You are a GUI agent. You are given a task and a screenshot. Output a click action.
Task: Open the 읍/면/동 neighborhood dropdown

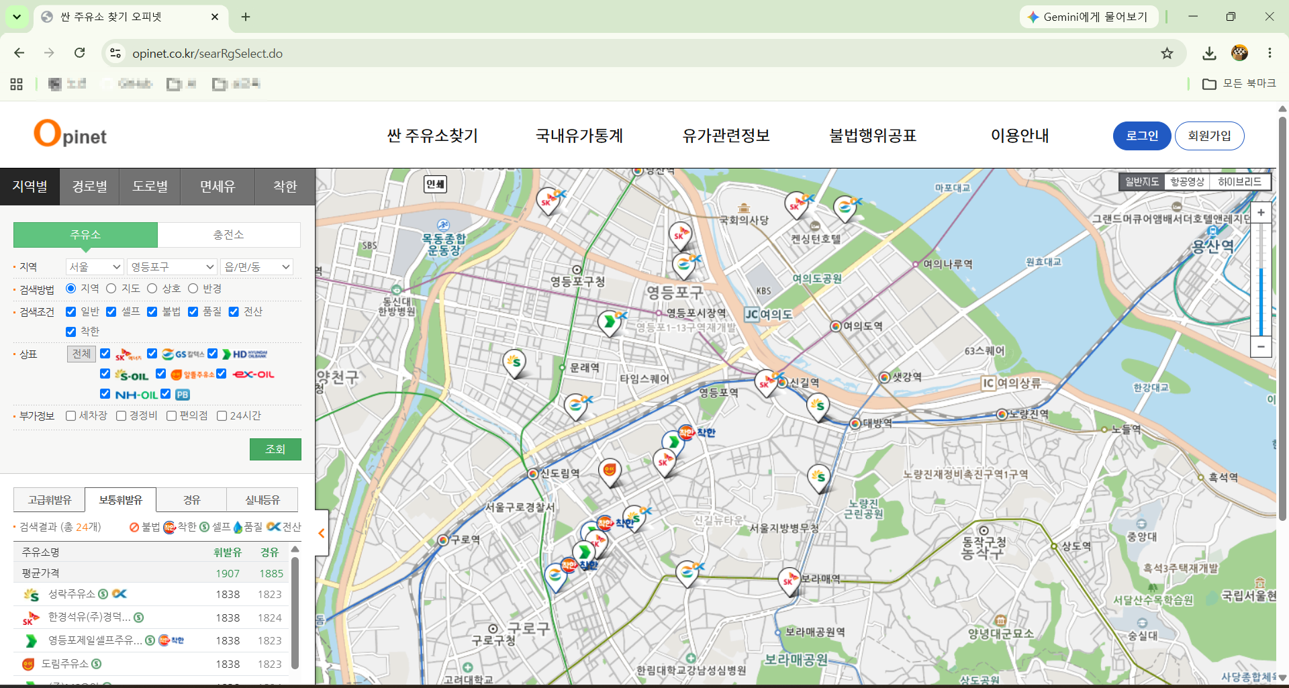pos(257,267)
